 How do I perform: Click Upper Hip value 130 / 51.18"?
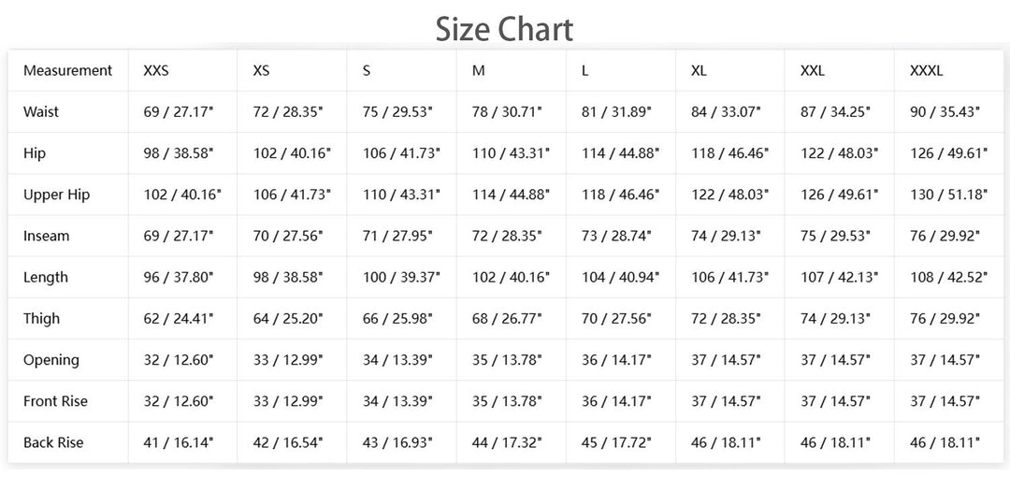coord(948,195)
